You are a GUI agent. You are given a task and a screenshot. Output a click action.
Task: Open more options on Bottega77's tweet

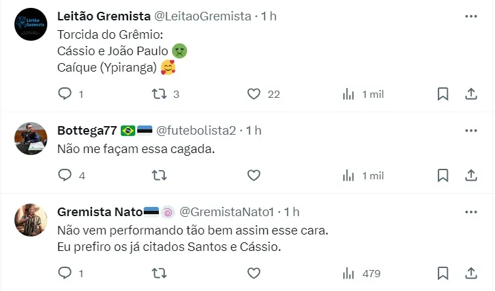(471, 130)
